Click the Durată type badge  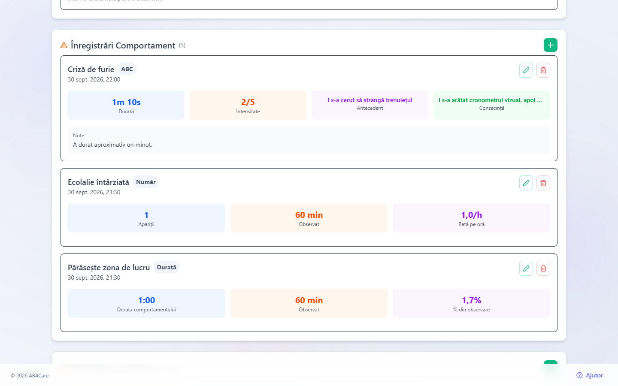167,267
